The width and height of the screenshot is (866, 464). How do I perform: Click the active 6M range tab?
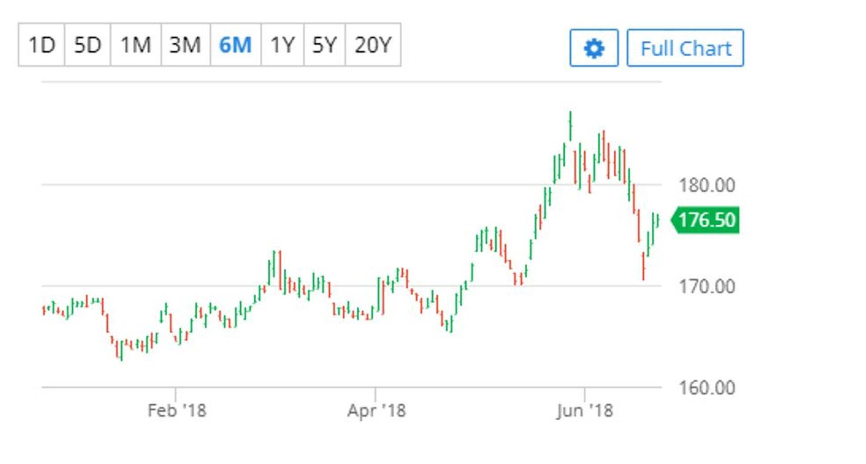(235, 45)
